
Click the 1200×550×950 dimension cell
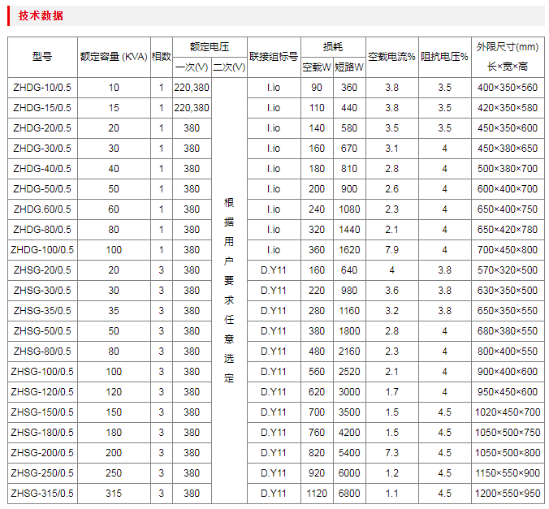pyautogui.click(x=508, y=494)
